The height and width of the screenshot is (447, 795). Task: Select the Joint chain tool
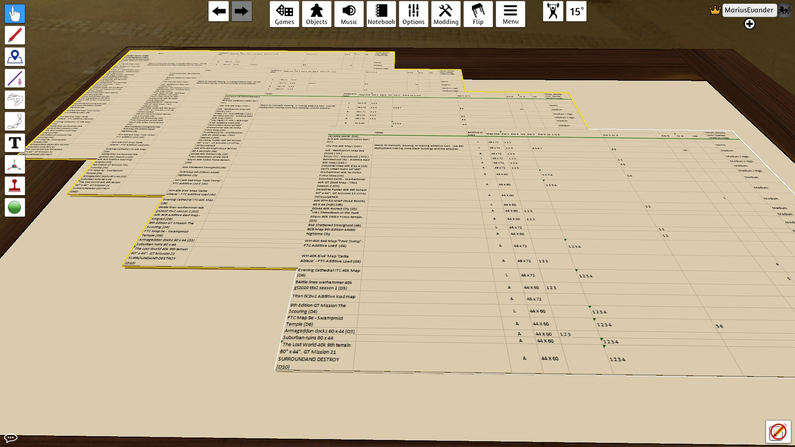tap(15, 121)
